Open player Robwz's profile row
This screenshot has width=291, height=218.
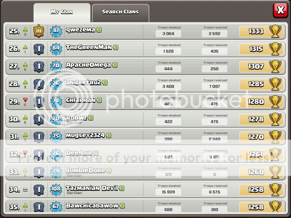(x=145, y=120)
